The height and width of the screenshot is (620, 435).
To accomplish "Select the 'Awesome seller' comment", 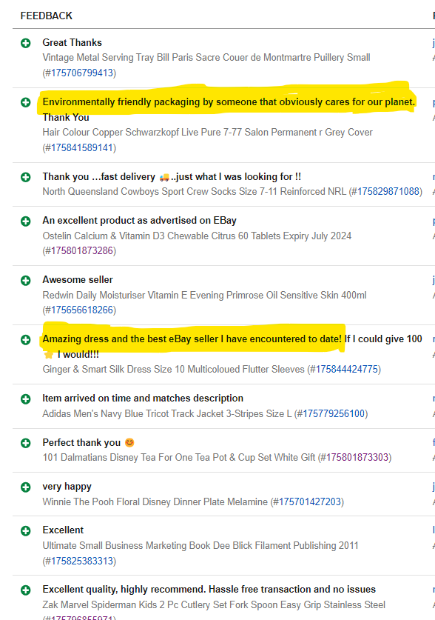I will [78, 280].
